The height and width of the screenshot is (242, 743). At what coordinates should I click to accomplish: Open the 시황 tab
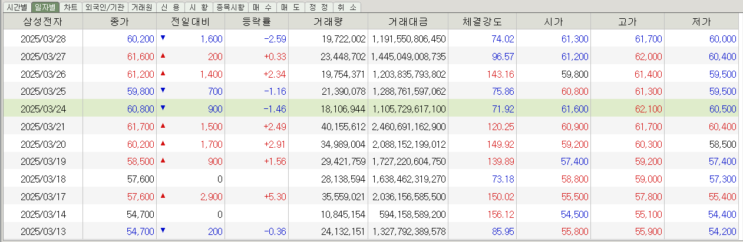point(199,7)
